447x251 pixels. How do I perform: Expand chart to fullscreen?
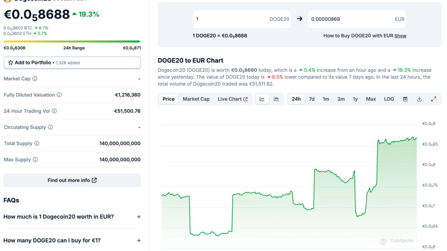434,99
